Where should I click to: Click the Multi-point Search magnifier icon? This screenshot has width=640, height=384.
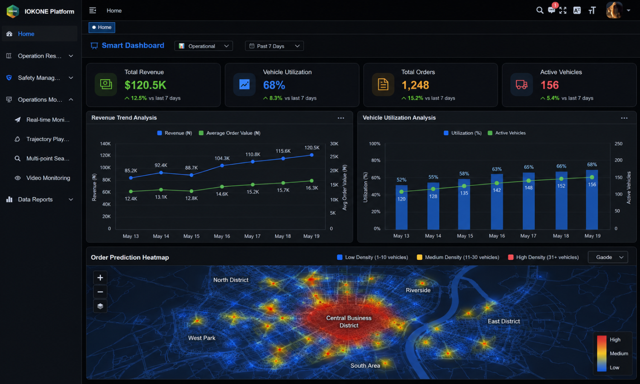(x=17, y=158)
